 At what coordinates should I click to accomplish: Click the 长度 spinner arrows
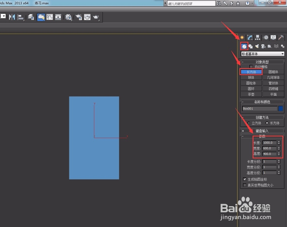(x=279, y=142)
